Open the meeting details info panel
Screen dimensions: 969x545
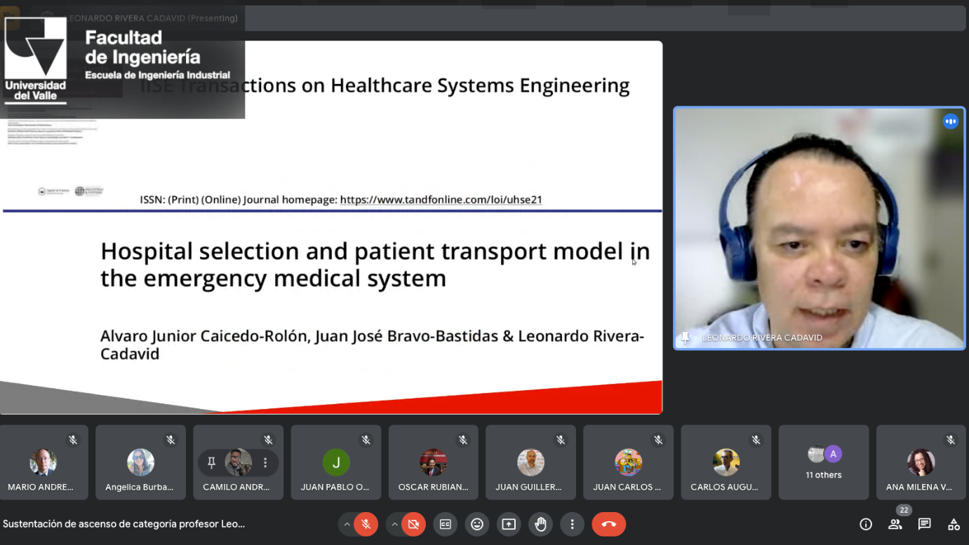point(866,524)
